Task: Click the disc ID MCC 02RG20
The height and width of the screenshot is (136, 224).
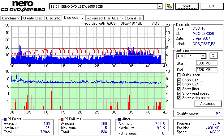Action: (203, 34)
